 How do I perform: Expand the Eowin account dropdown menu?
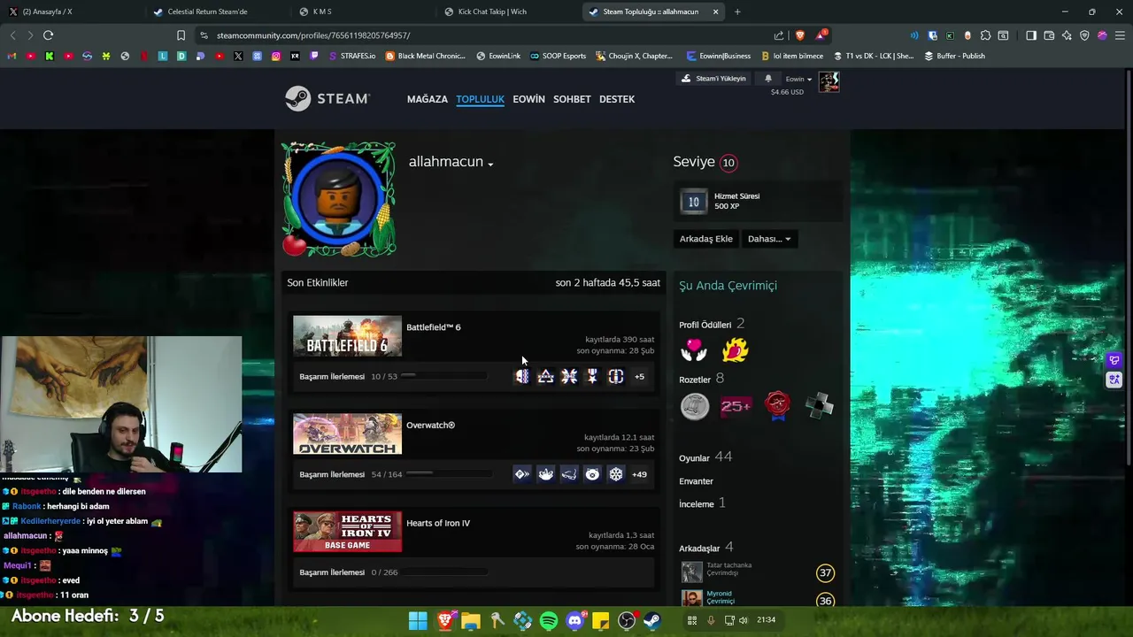tap(798, 79)
